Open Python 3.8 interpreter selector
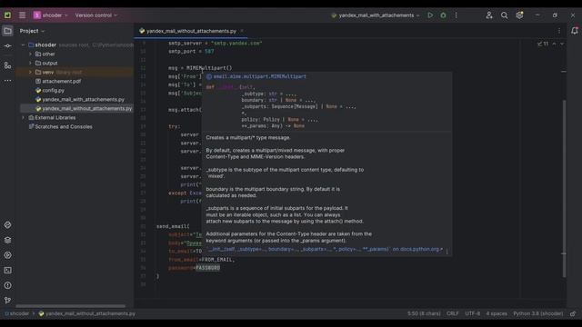This screenshot has width=582, height=327. [537, 313]
